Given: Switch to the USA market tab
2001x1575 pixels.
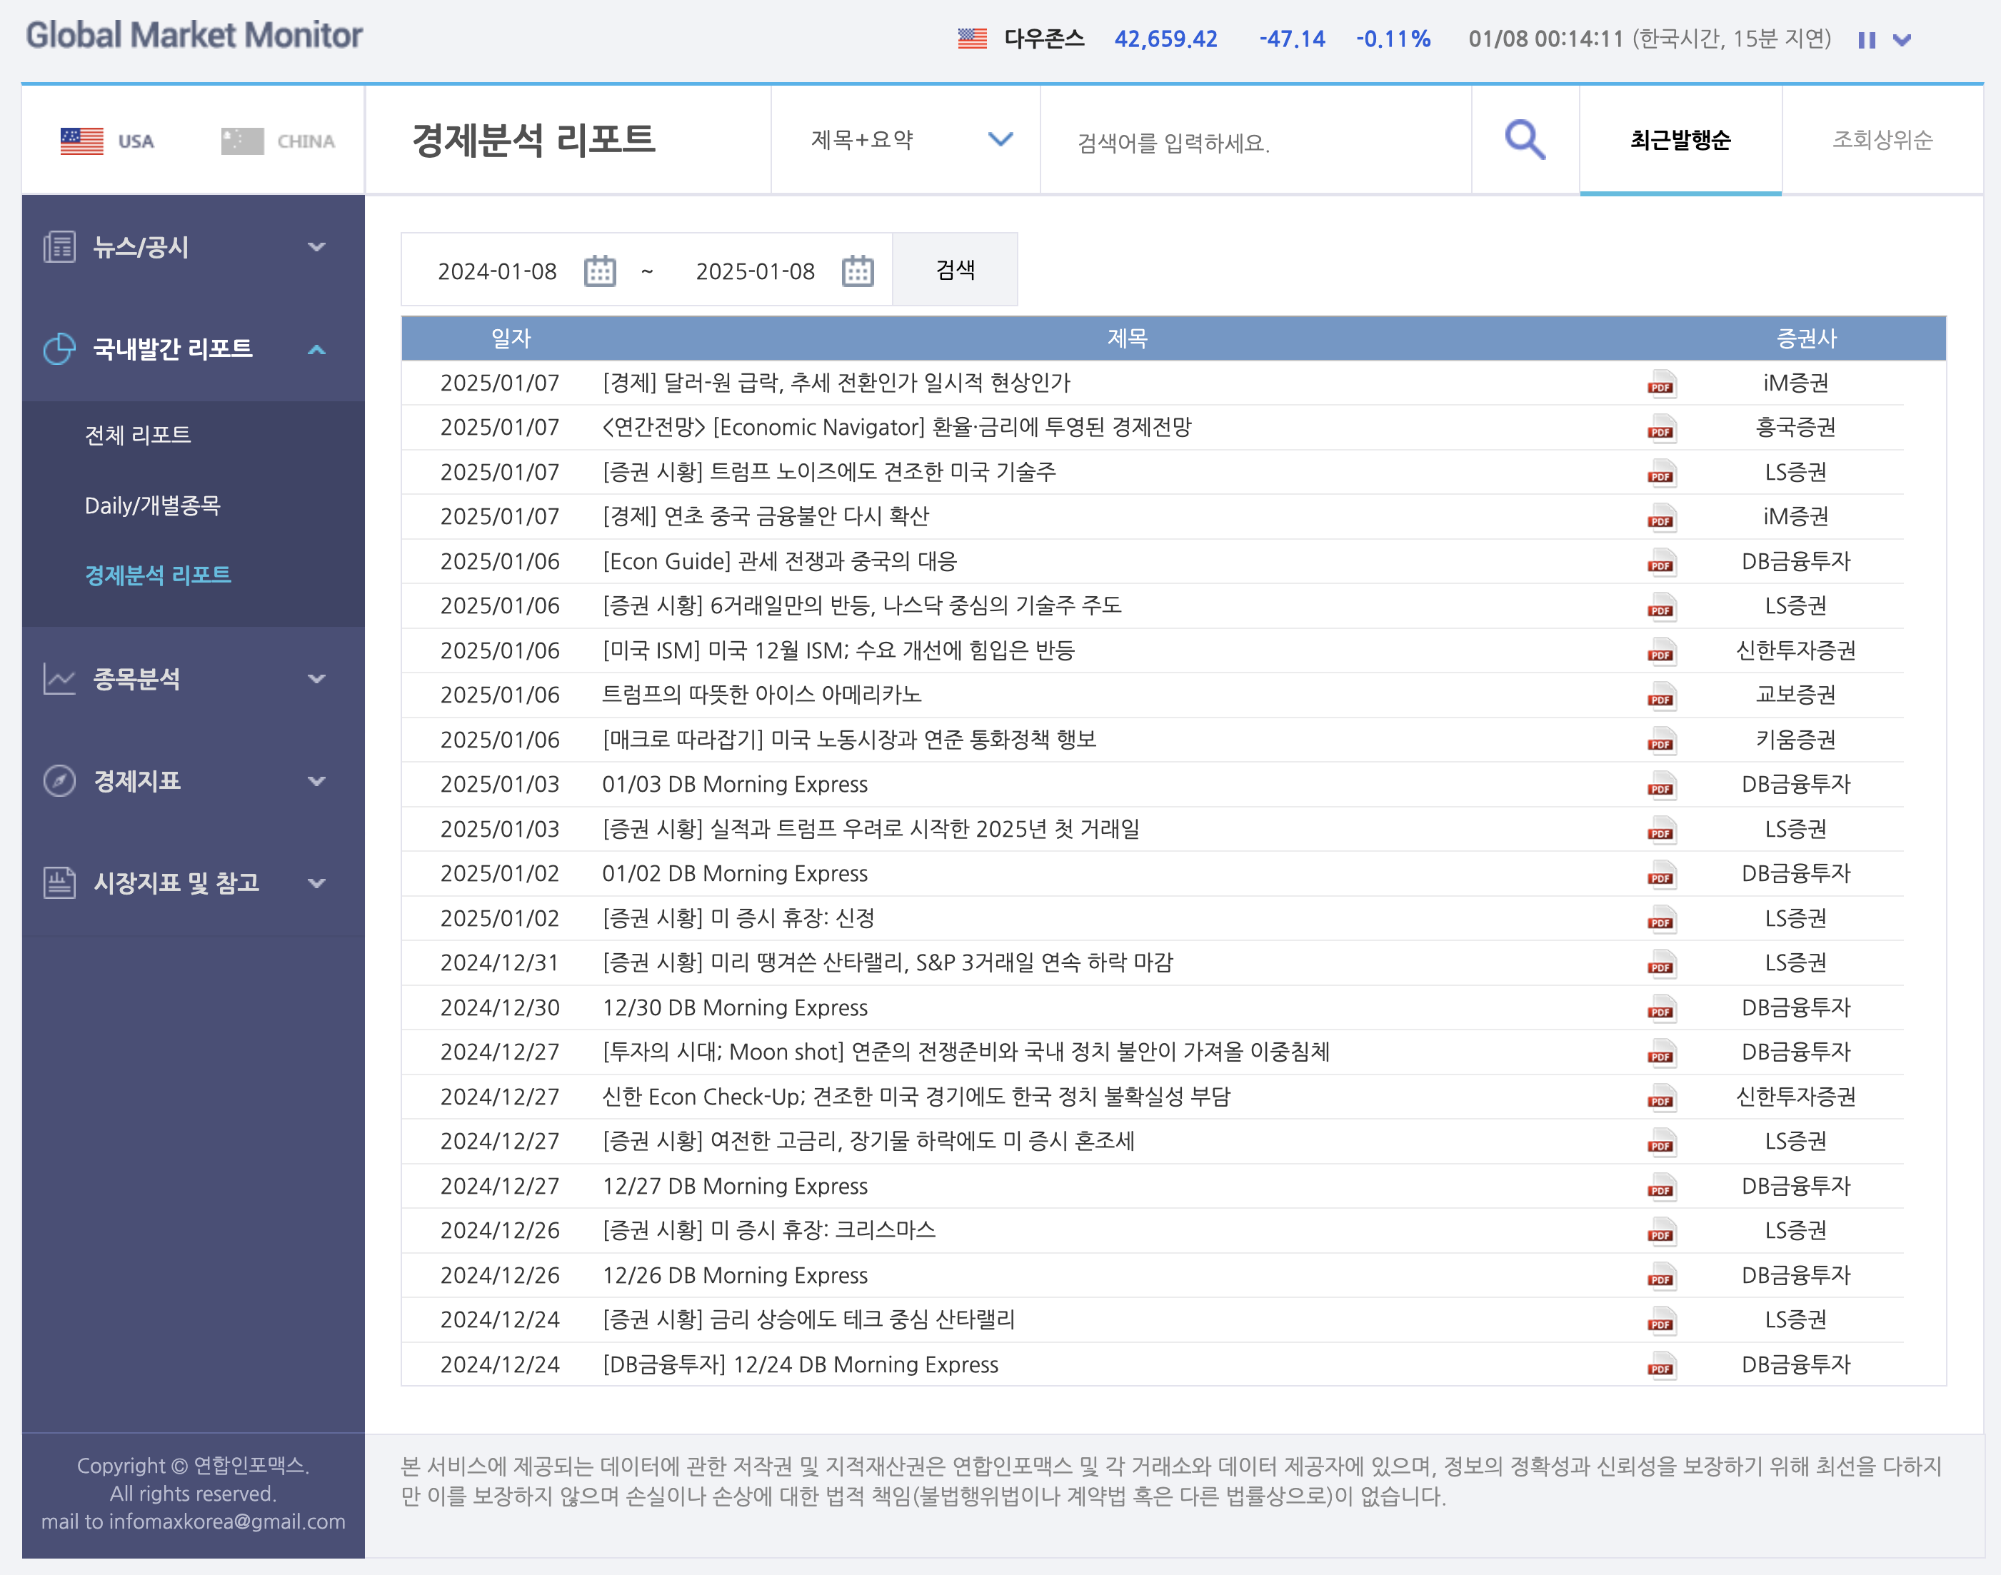Looking at the screenshot, I should pyautogui.click(x=108, y=141).
